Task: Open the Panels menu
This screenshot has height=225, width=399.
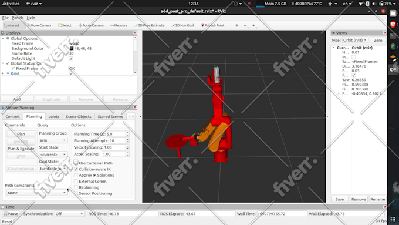Action: point(18,18)
